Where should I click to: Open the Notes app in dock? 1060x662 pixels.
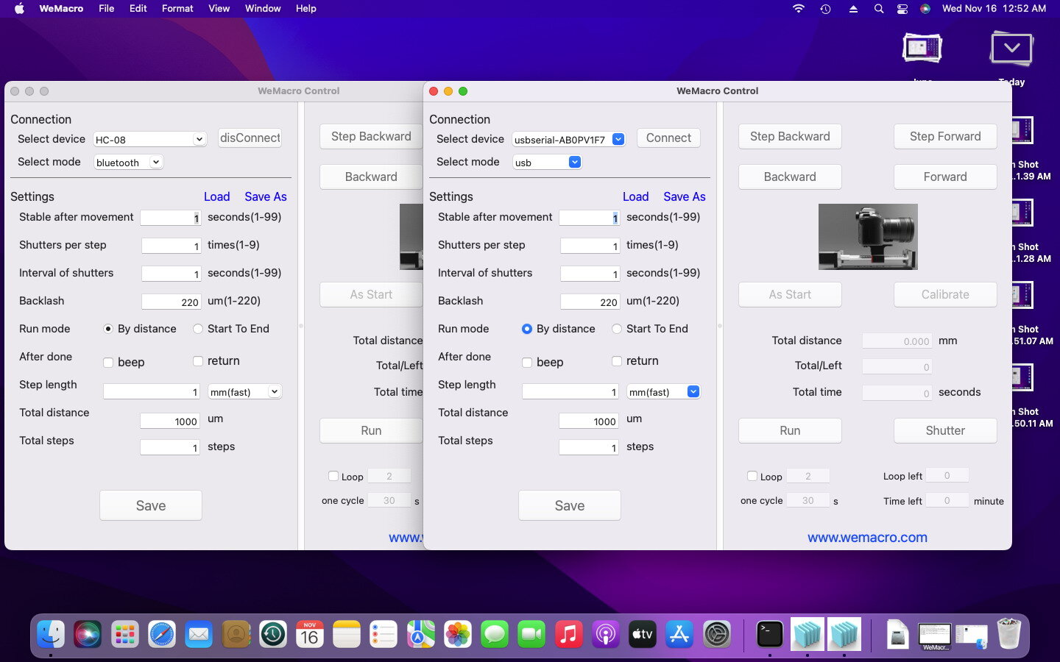pyautogui.click(x=346, y=633)
